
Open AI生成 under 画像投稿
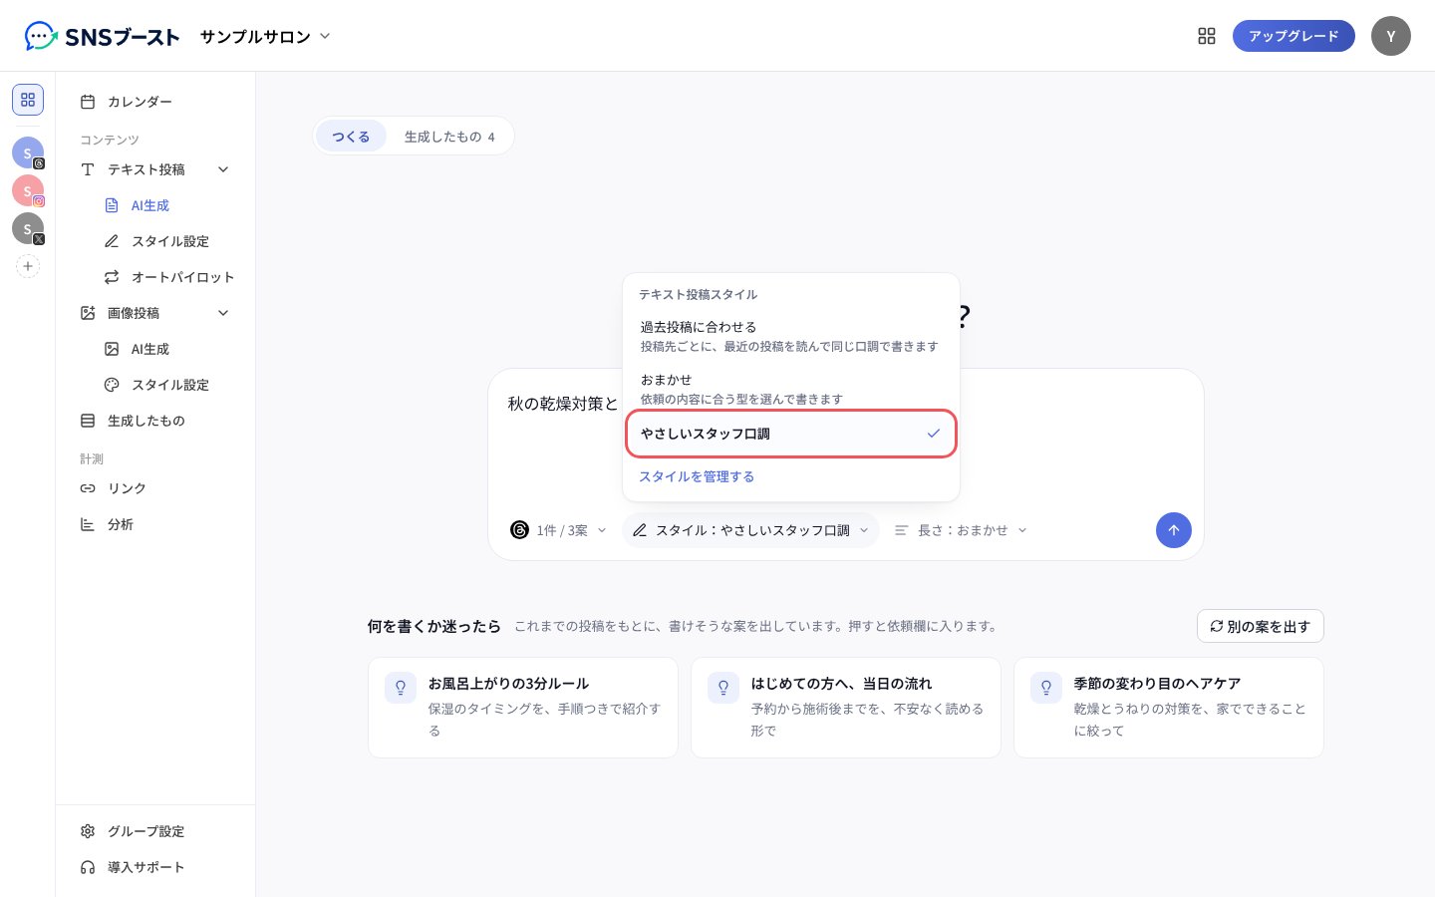click(x=167, y=349)
